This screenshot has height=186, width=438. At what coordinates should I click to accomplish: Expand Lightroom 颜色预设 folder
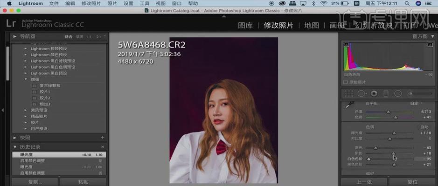(26, 55)
